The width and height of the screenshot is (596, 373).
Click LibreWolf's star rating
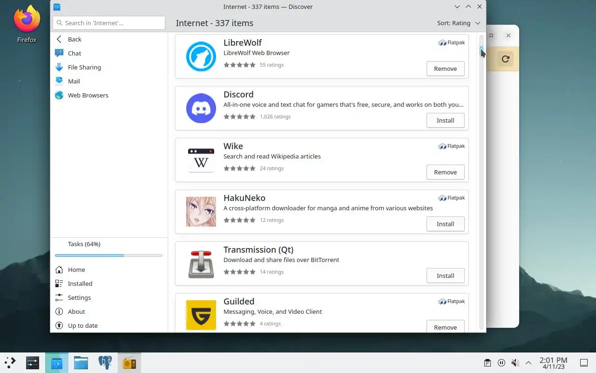click(239, 65)
